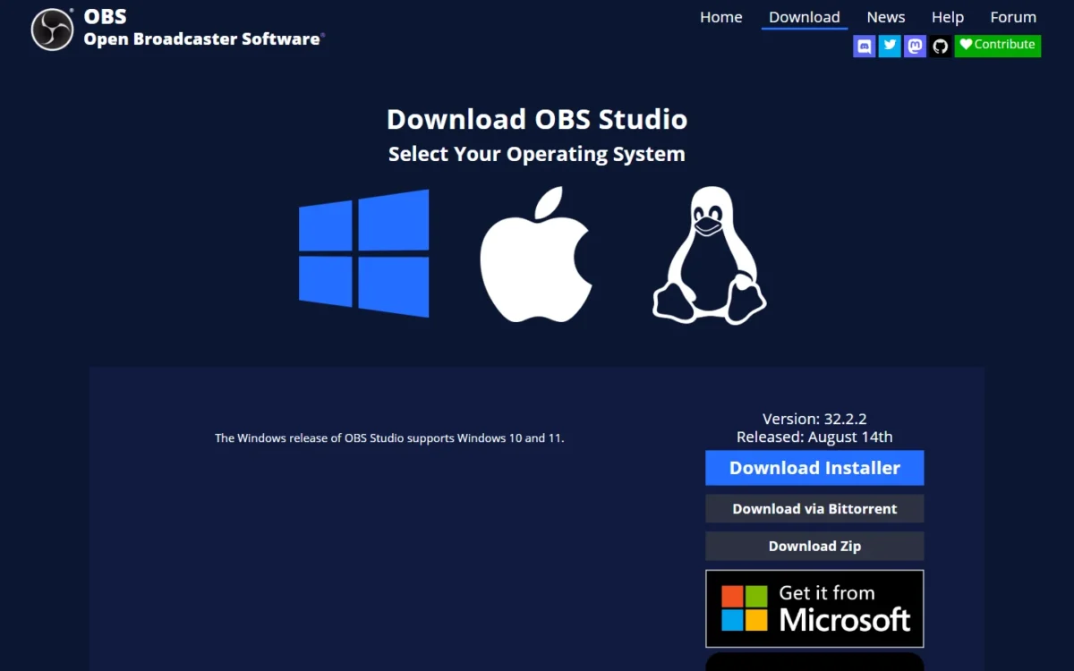Click the Released: August 14th text
This screenshot has height=671, width=1074.
pos(814,437)
